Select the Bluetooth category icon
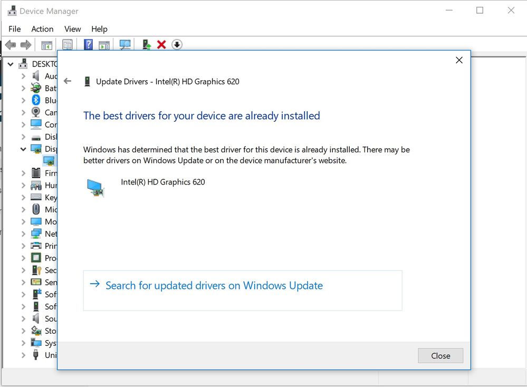Screen dimensions: 527x387 pos(36,100)
